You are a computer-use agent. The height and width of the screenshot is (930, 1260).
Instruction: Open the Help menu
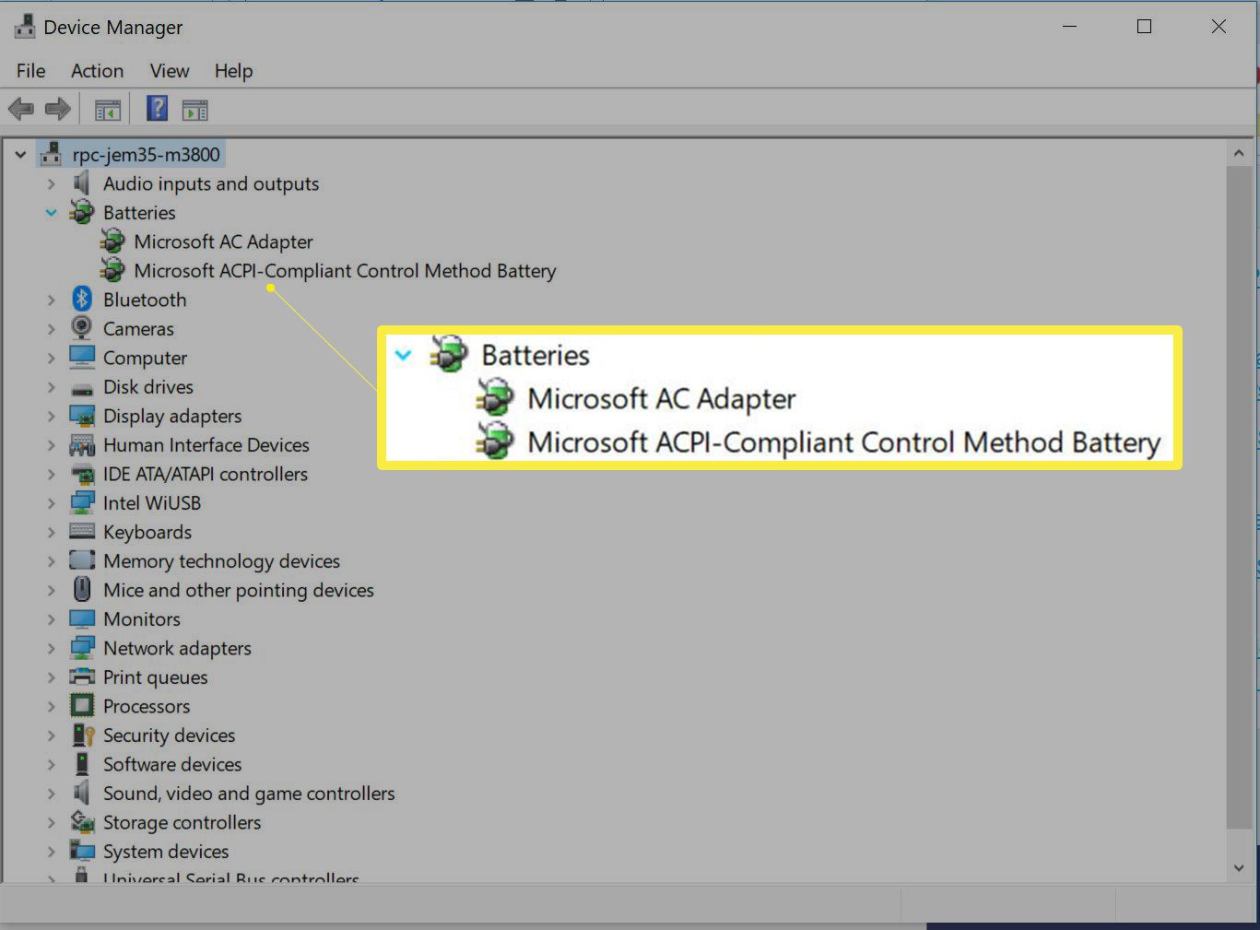(233, 71)
